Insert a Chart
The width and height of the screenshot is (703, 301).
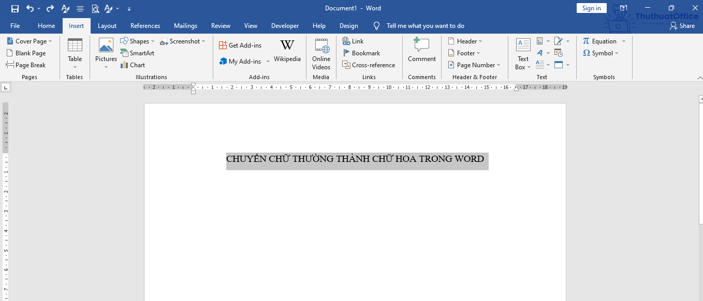coord(133,65)
